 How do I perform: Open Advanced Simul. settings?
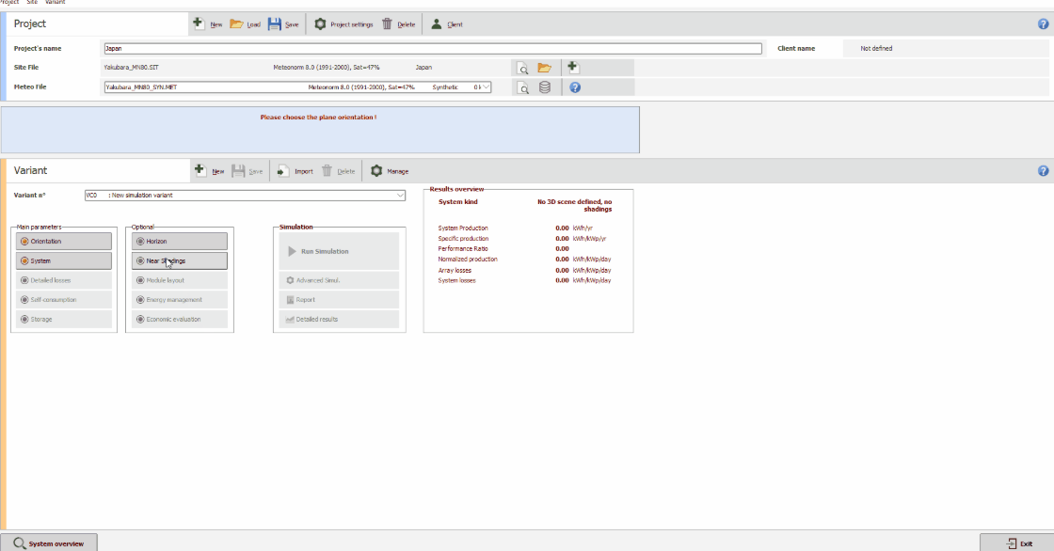(x=339, y=280)
